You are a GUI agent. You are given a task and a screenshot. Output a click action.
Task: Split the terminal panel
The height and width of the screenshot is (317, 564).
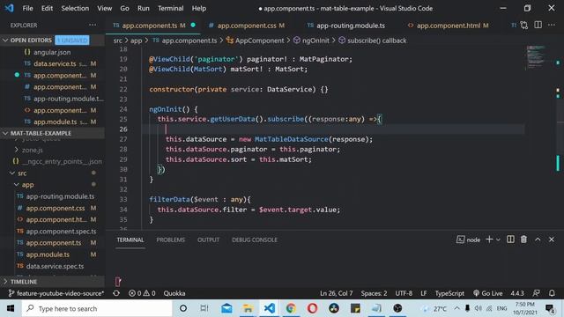click(x=510, y=240)
